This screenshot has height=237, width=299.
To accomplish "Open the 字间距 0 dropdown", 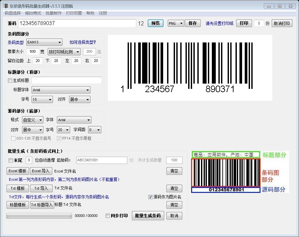I will coord(95,130).
